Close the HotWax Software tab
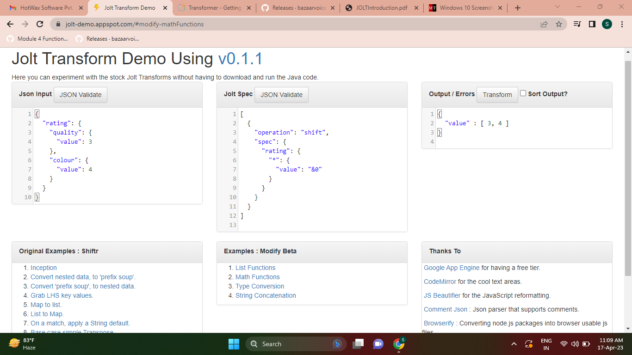This screenshot has height=355, width=632. (81, 8)
